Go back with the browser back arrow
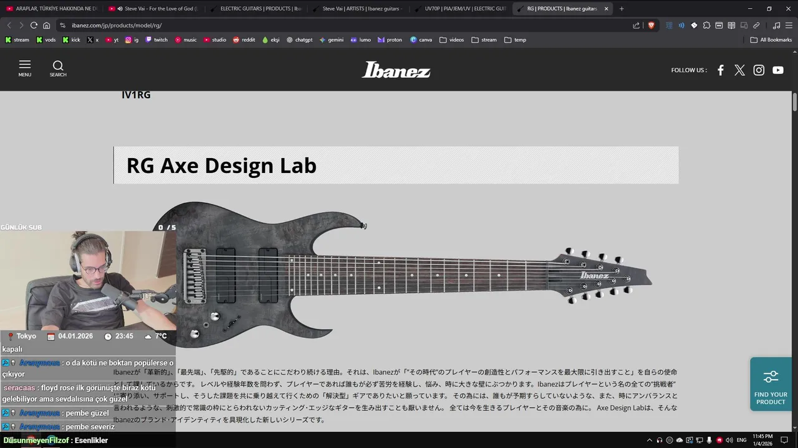 pos(9,26)
